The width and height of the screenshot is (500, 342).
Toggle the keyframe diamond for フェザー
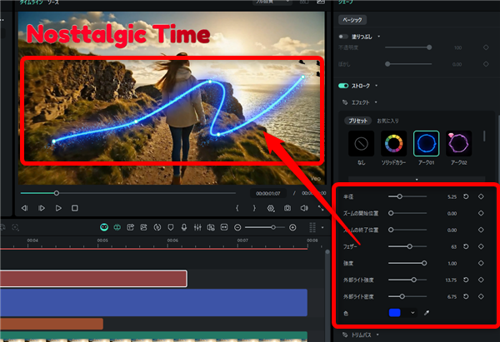click(482, 246)
